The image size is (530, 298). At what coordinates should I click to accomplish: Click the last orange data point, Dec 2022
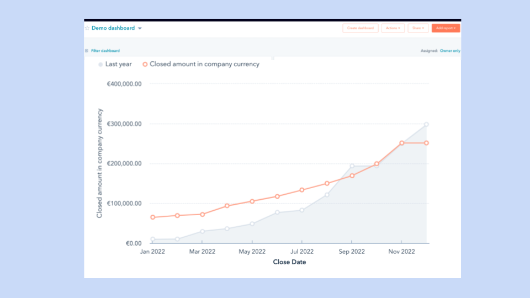427,143
